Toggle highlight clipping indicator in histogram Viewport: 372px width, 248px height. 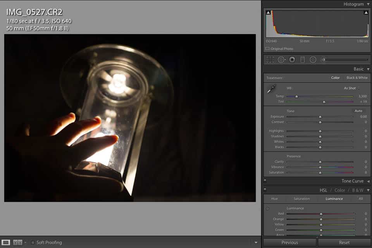click(x=366, y=12)
